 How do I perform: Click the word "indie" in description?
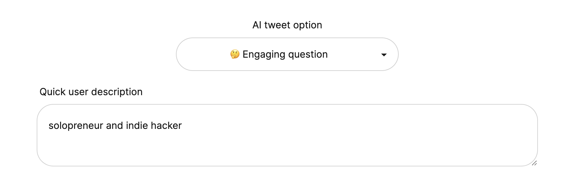click(137, 126)
